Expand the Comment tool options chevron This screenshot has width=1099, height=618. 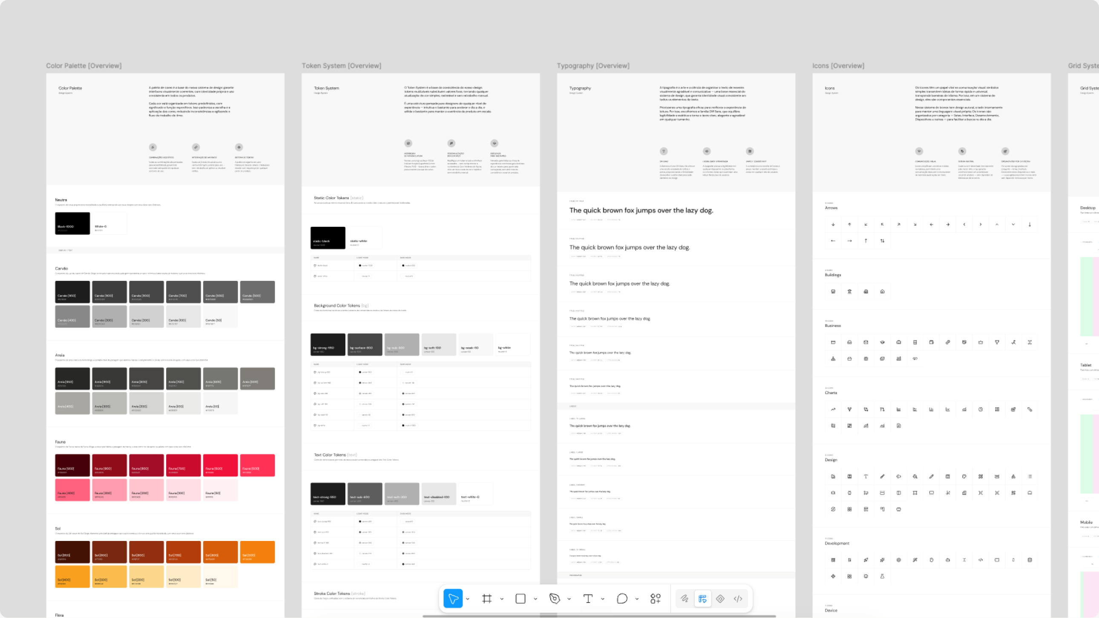tap(637, 599)
